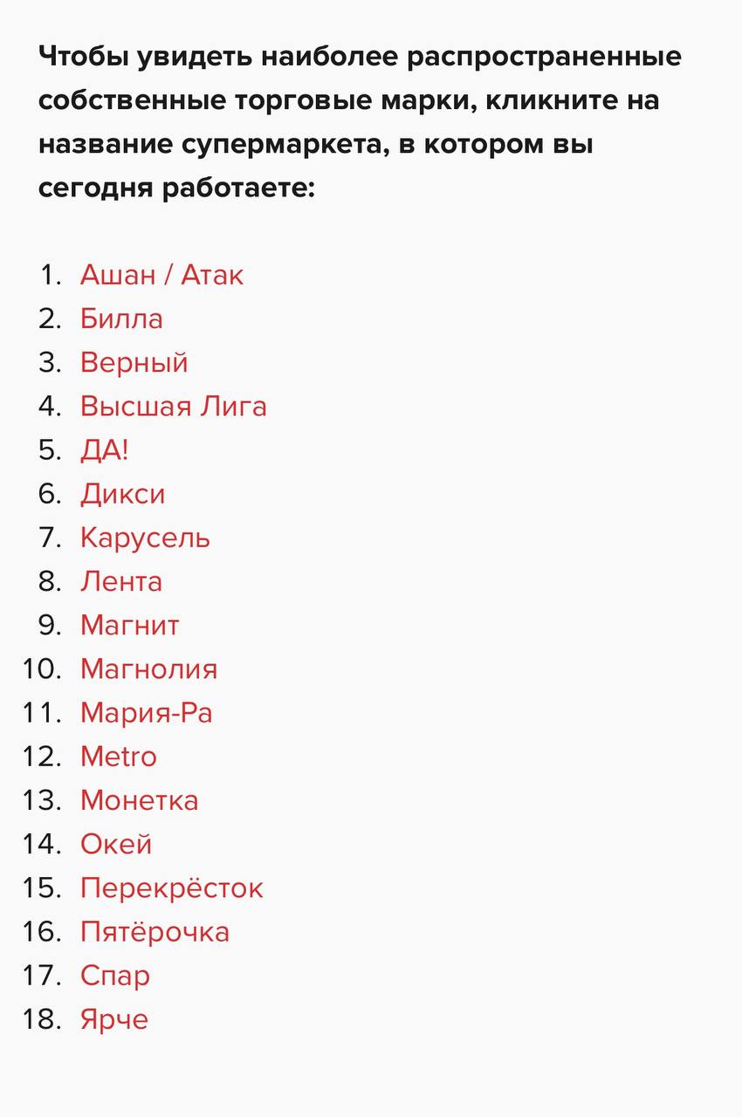The height and width of the screenshot is (1117, 742).
Task: Choose the Пятёрочка supermarket link
Action: [x=155, y=932]
